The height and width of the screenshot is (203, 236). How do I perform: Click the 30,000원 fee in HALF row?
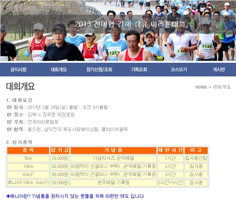(60, 175)
